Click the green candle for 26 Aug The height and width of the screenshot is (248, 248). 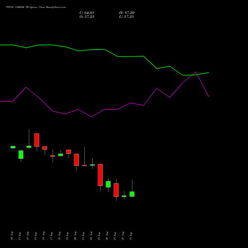tap(108, 184)
